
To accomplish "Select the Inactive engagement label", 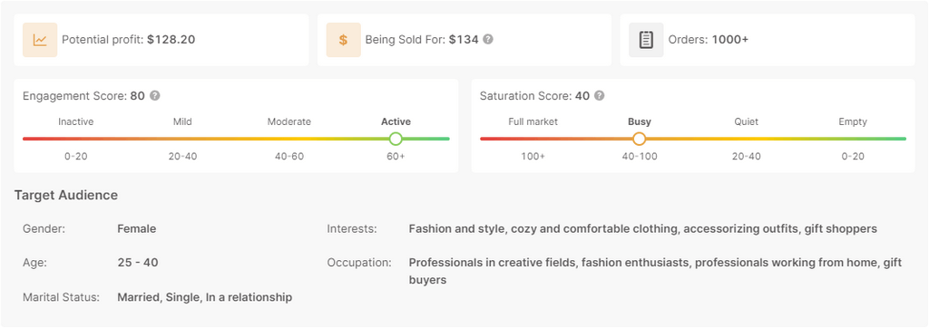I will tap(76, 122).
